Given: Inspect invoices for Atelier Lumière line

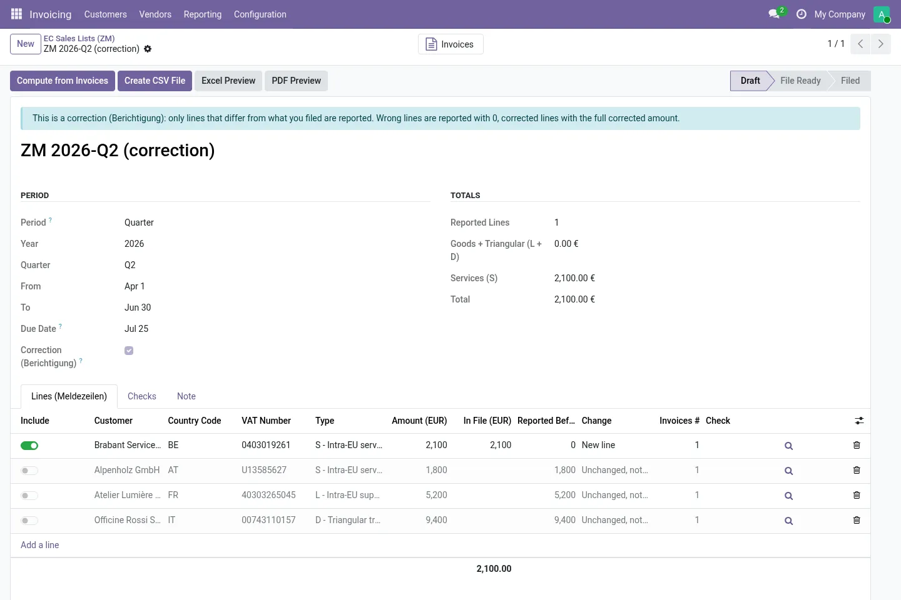Looking at the screenshot, I should coord(788,496).
